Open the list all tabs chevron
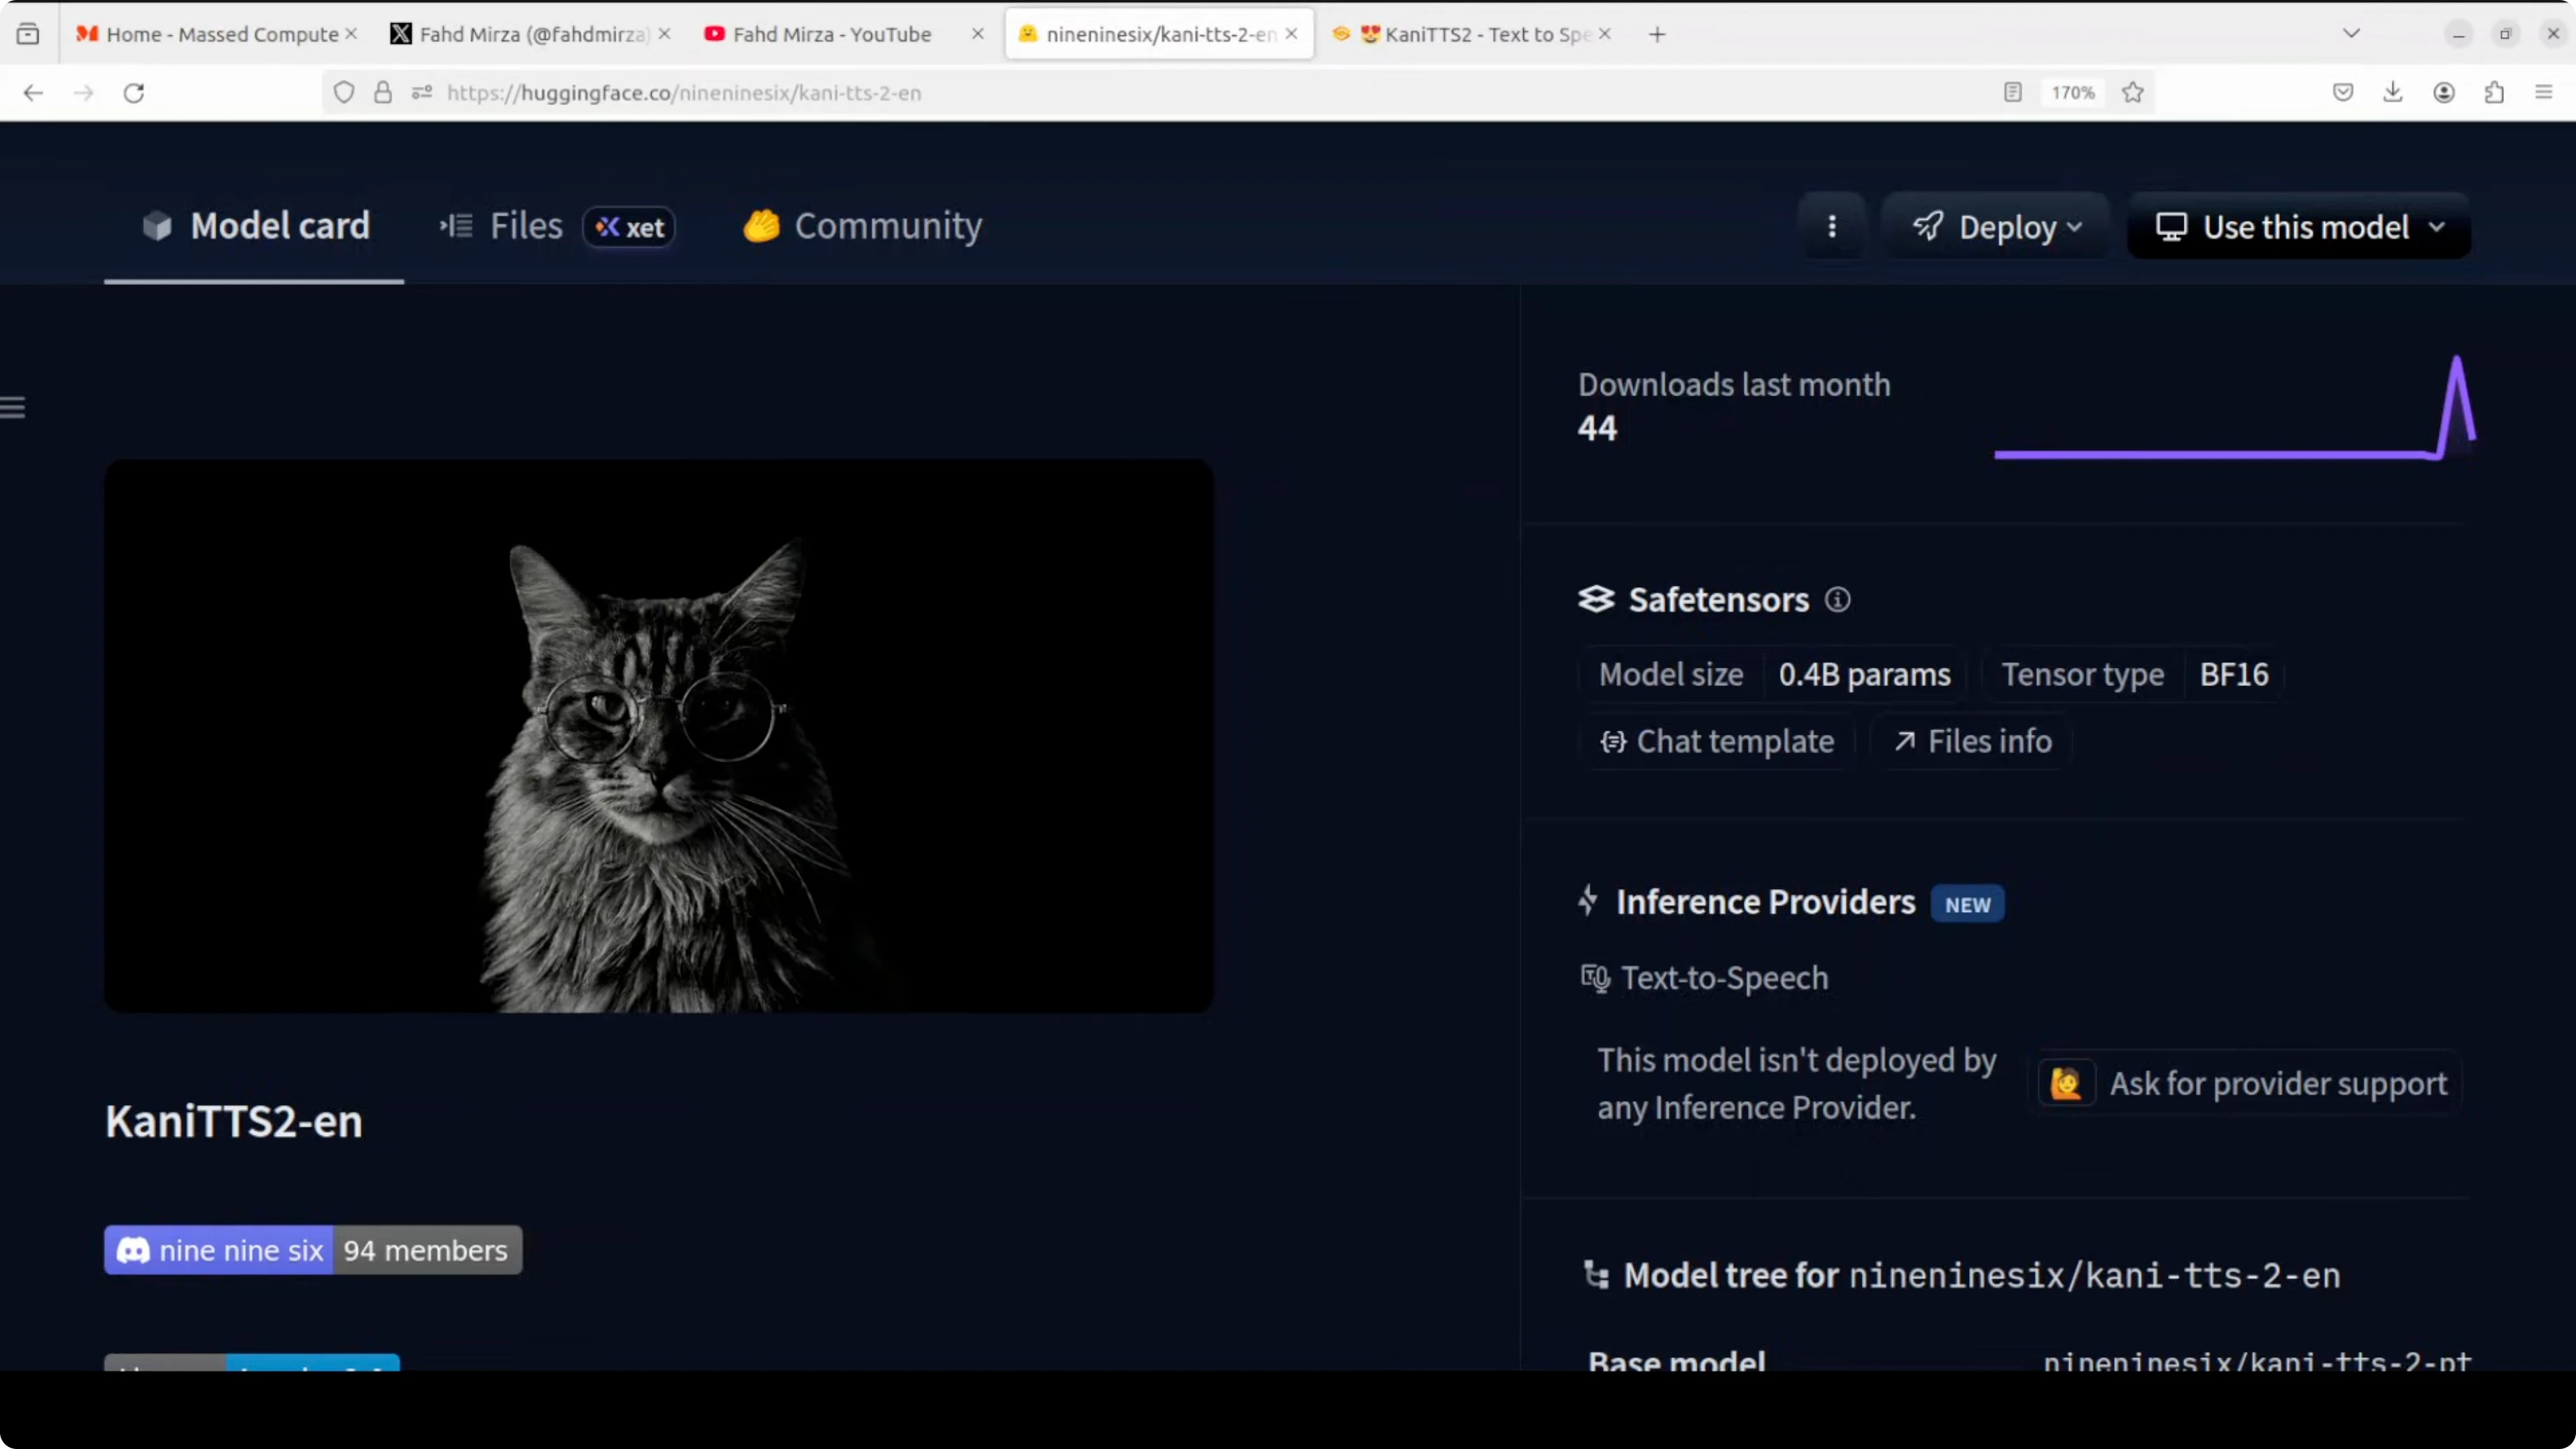 tap(2351, 34)
